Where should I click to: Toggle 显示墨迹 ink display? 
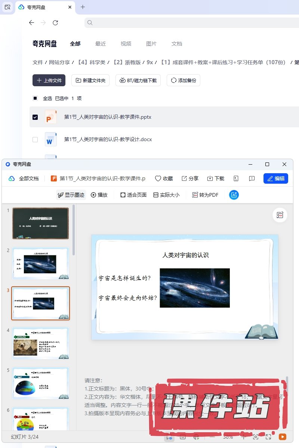(x=71, y=195)
